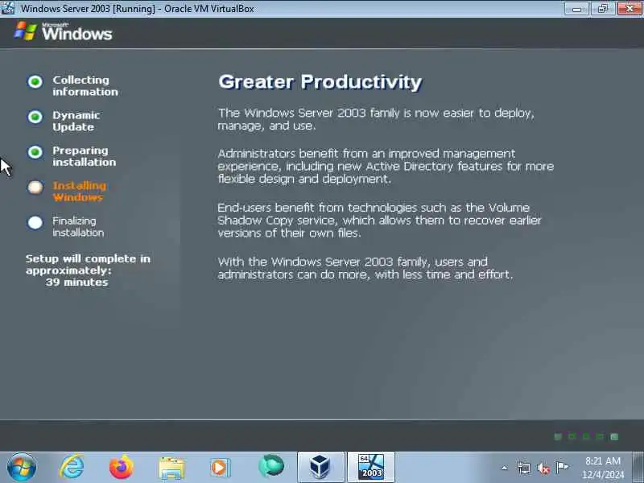
Task: Click the orange 'Installing Windows' label
Action: (79, 192)
